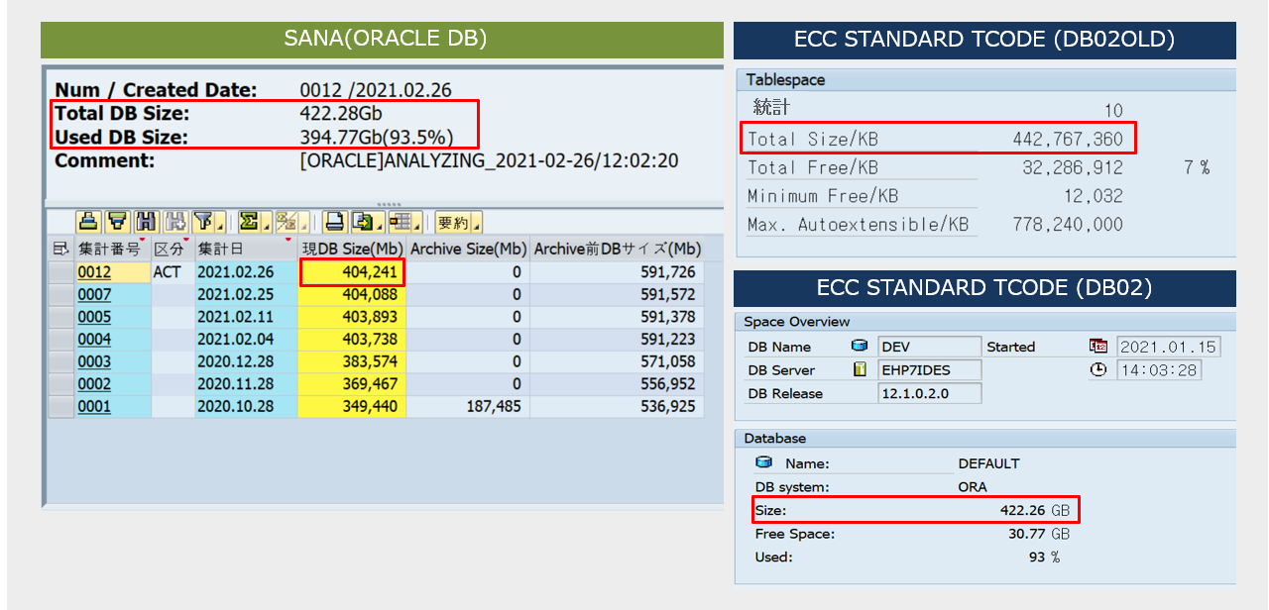
Task: Select the 現DB Size(Mb) column header
Action: 351,249
